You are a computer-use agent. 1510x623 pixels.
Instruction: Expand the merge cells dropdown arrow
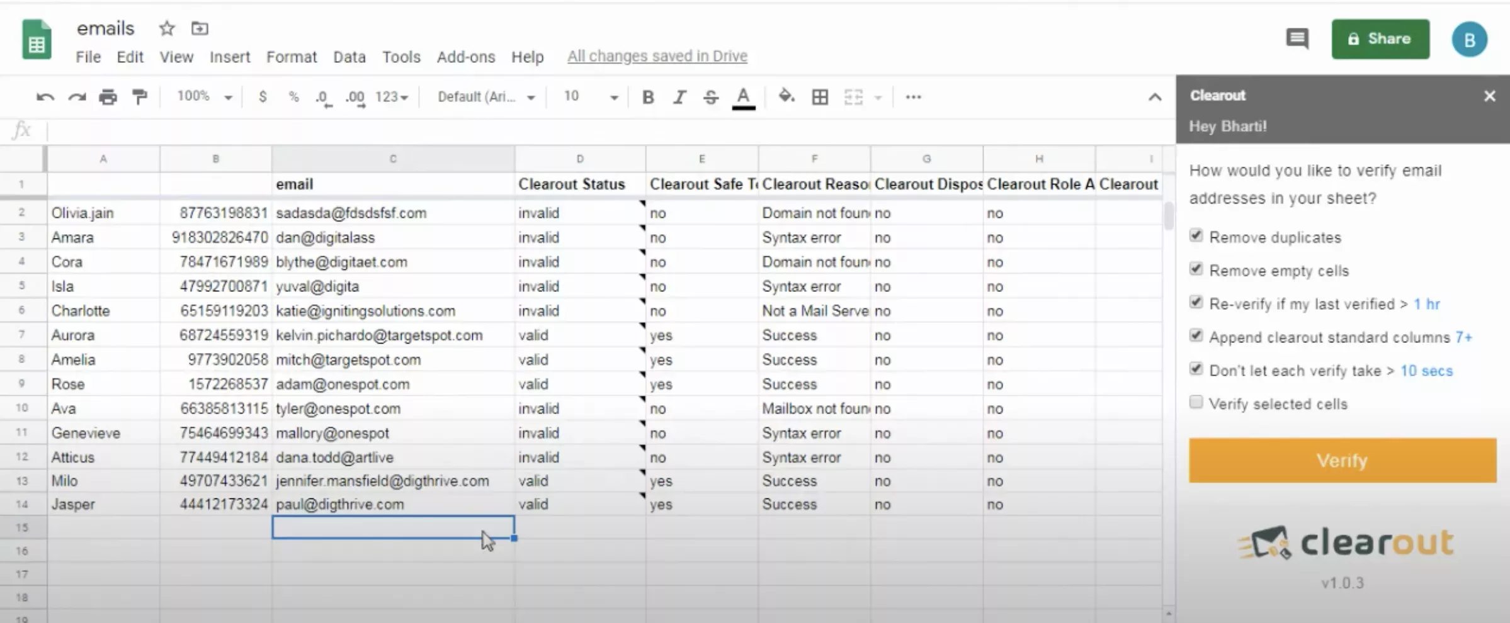coord(878,98)
